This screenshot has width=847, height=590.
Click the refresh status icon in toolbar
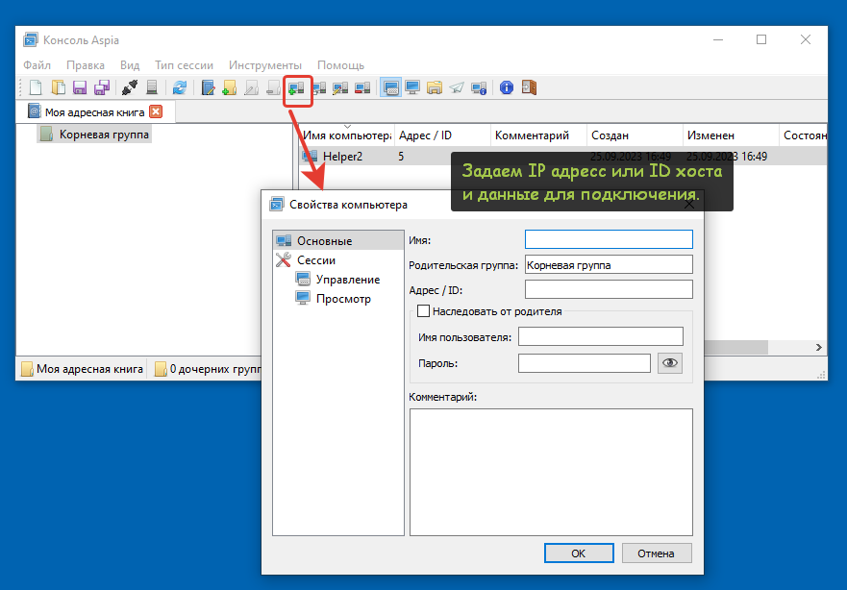[179, 88]
